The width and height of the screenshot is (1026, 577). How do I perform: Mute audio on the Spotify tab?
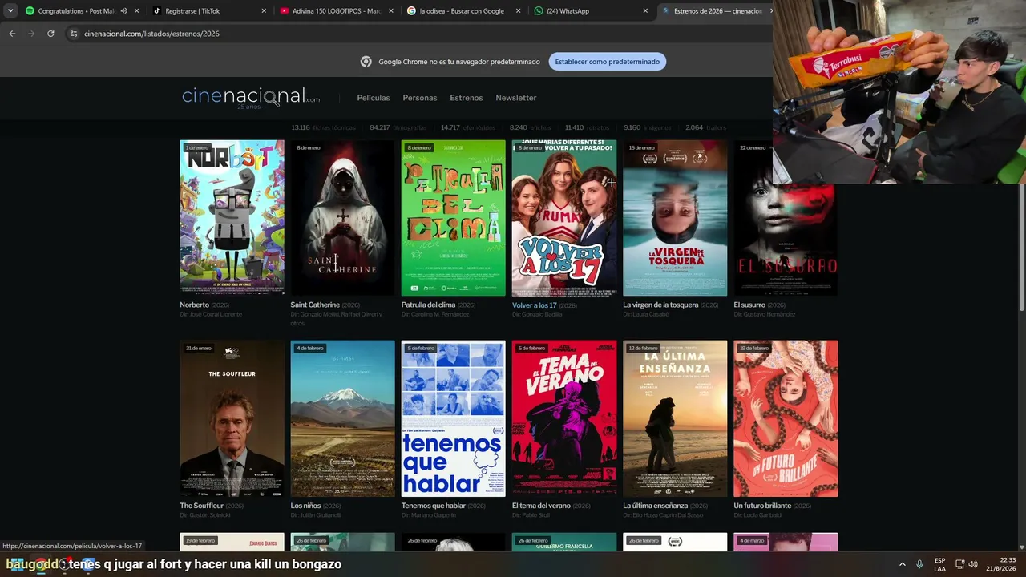tap(123, 11)
